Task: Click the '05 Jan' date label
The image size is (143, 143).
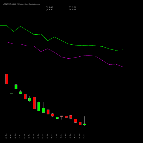Action: coord(33,136)
